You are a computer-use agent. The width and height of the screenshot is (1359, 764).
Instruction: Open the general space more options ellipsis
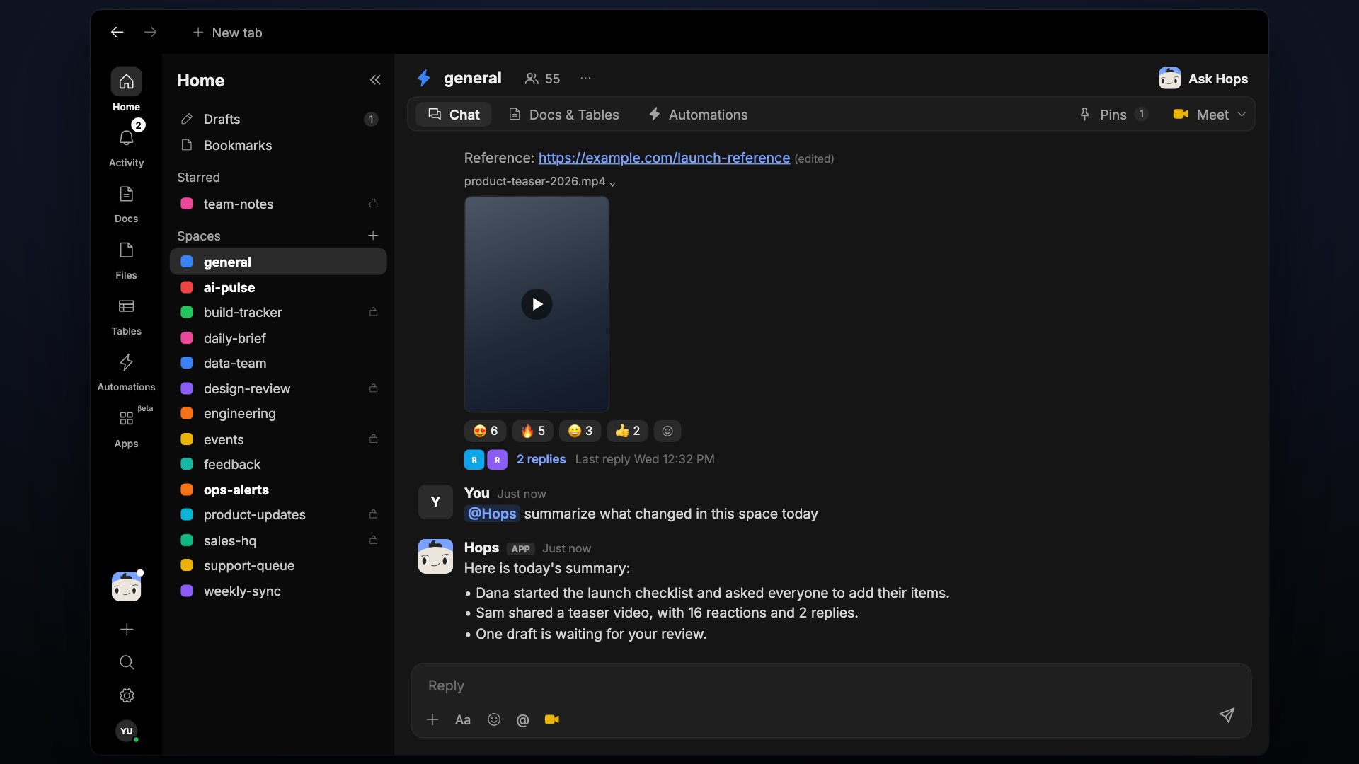click(585, 79)
